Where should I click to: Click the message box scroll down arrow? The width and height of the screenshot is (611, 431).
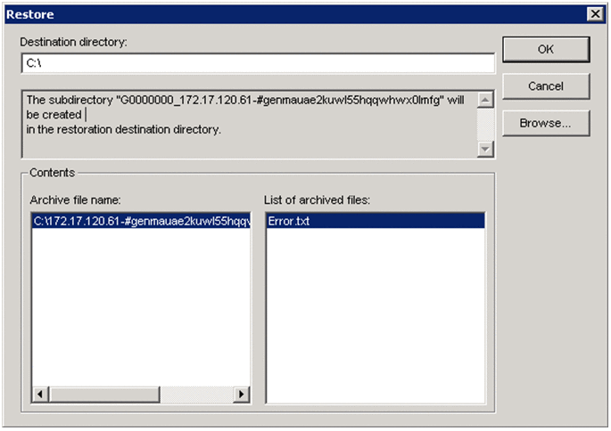[485, 149]
